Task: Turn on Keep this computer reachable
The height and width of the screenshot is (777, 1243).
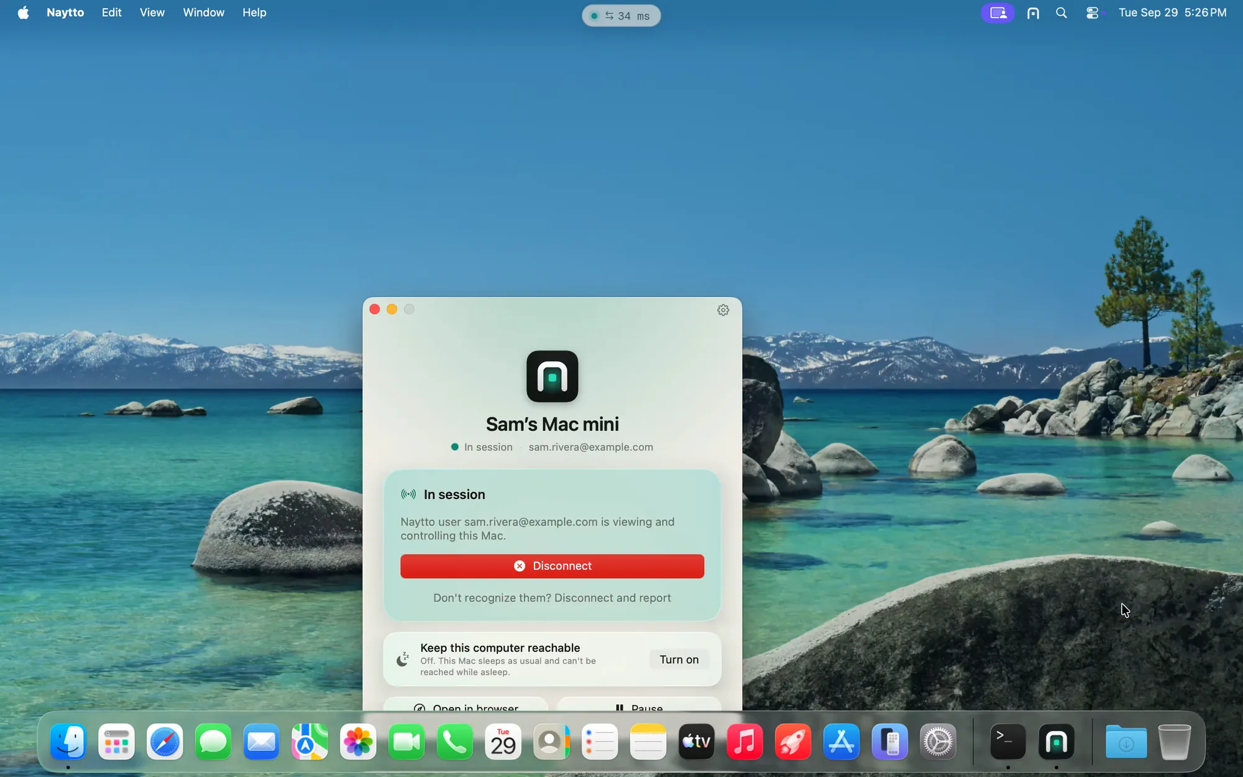Action: point(679,660)
